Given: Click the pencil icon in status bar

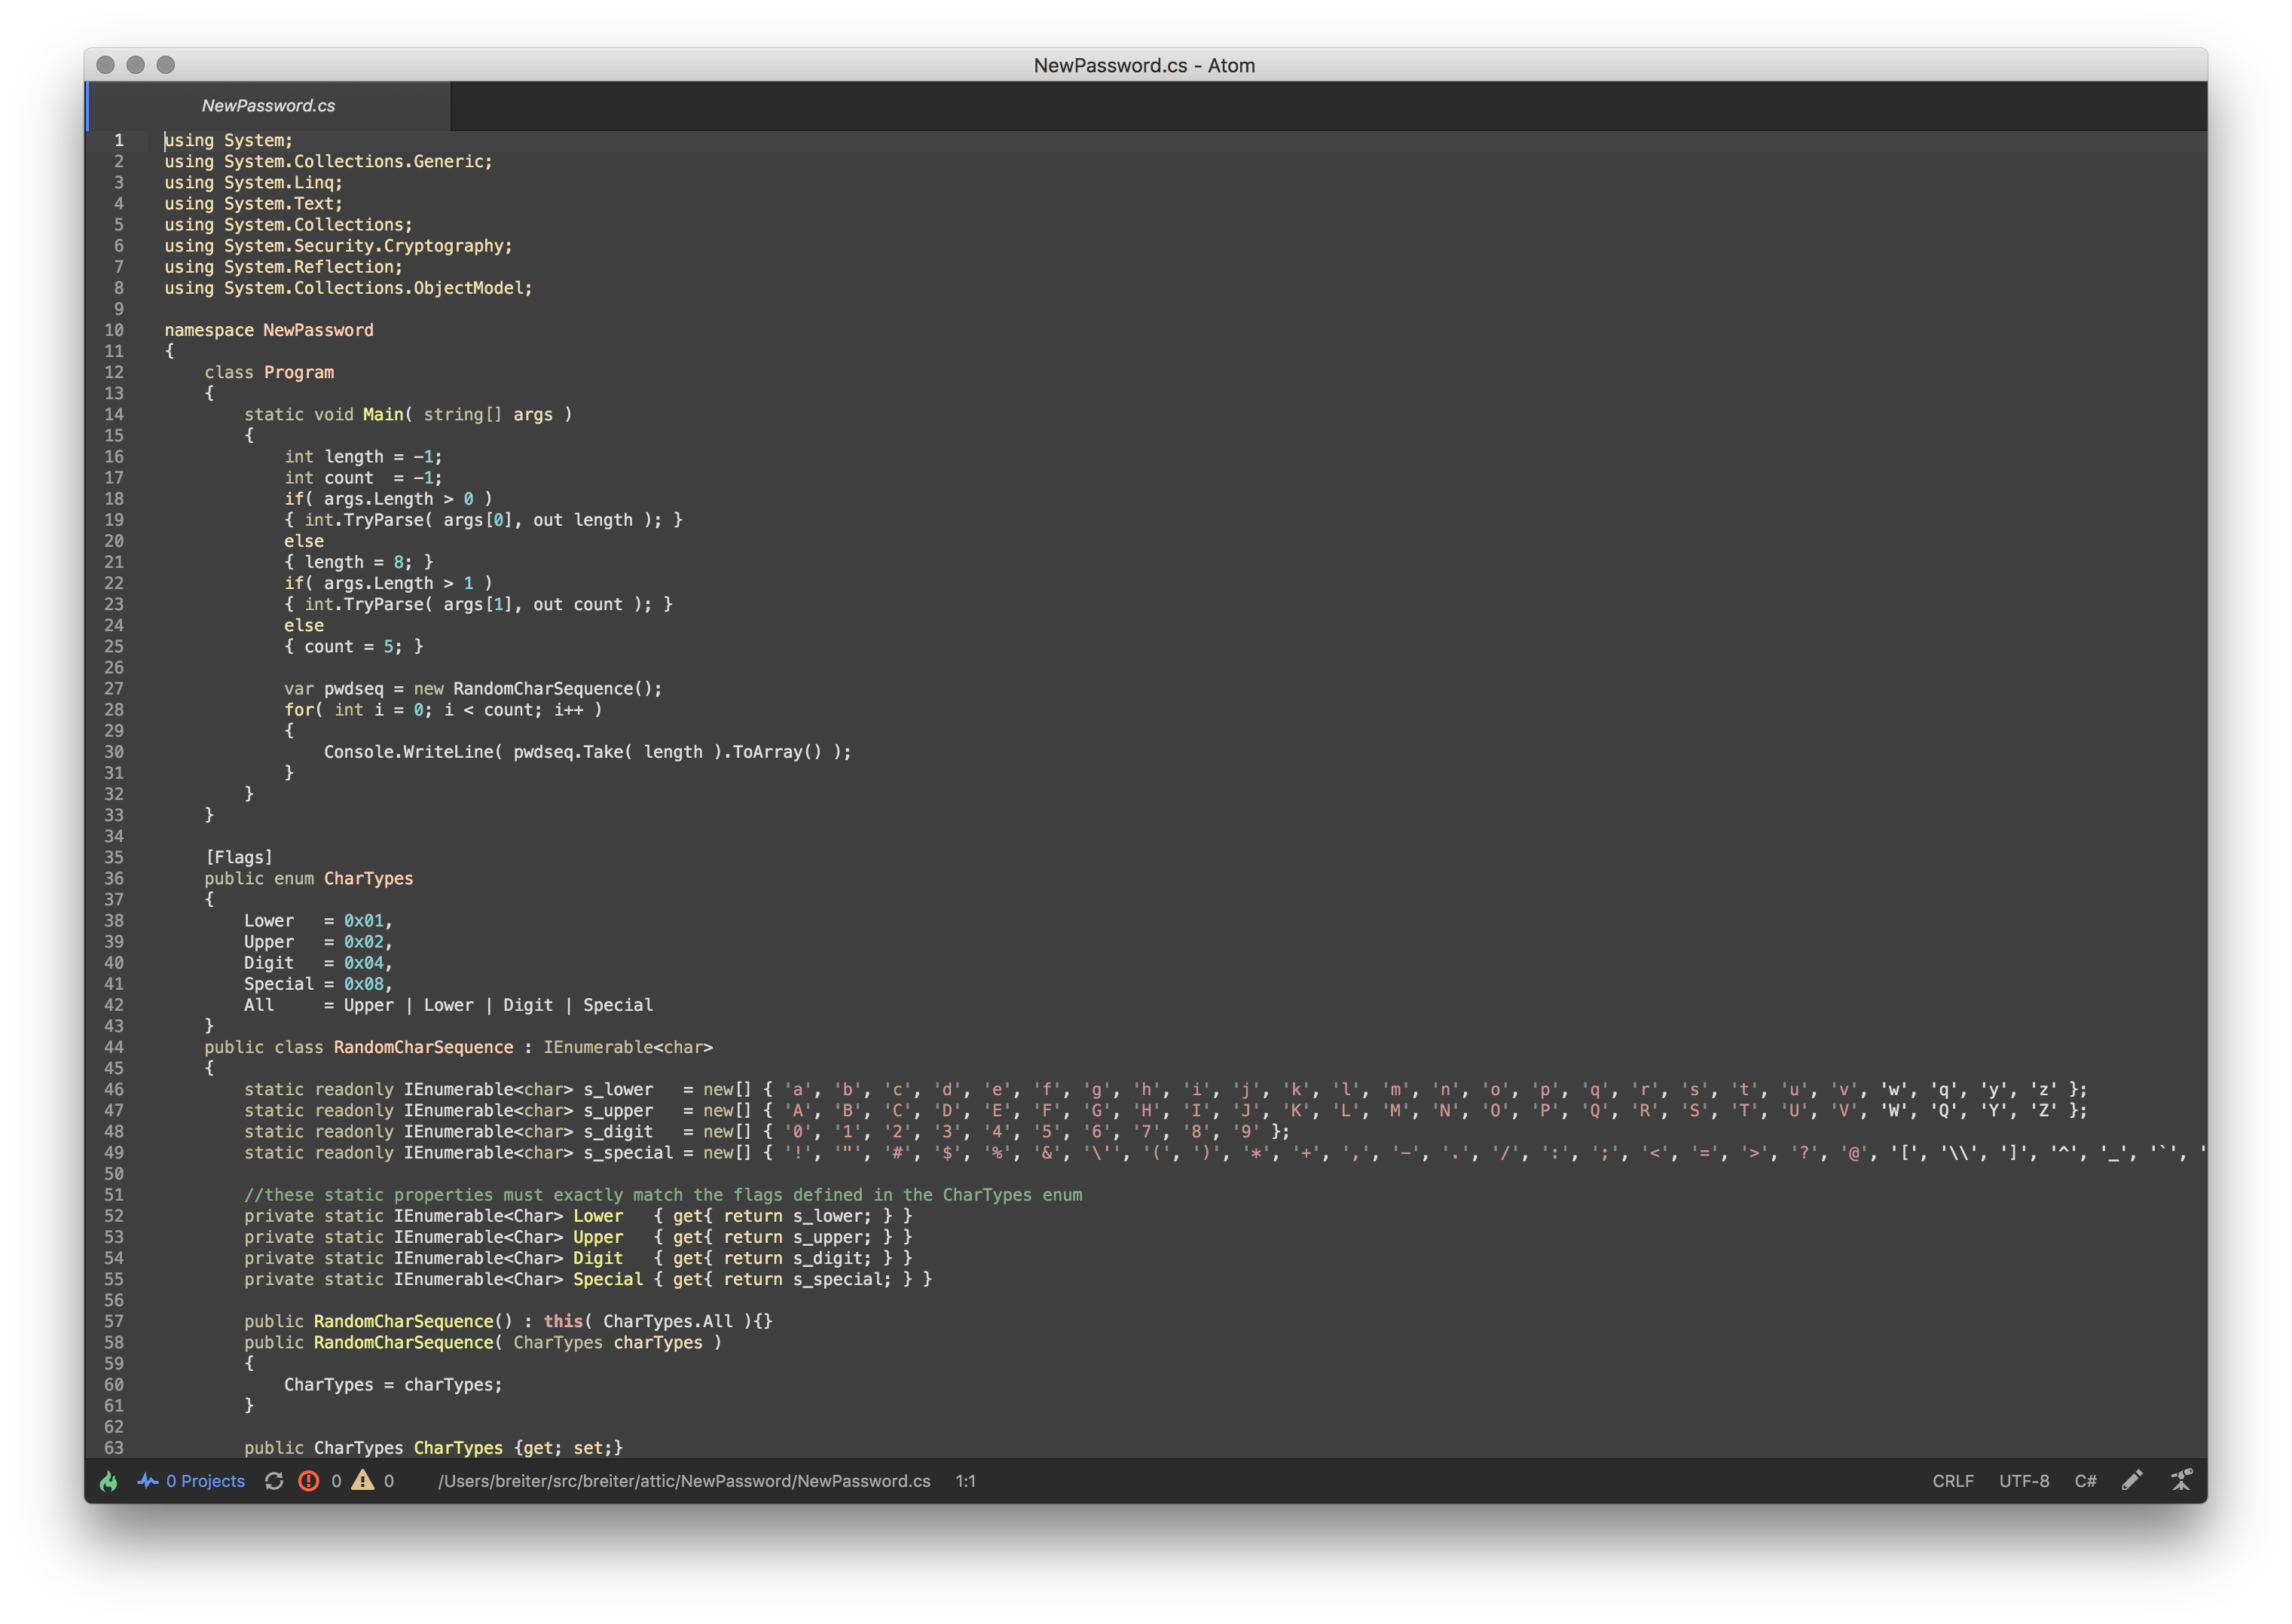Looking at the screenshot, I should (2132, 1480).
